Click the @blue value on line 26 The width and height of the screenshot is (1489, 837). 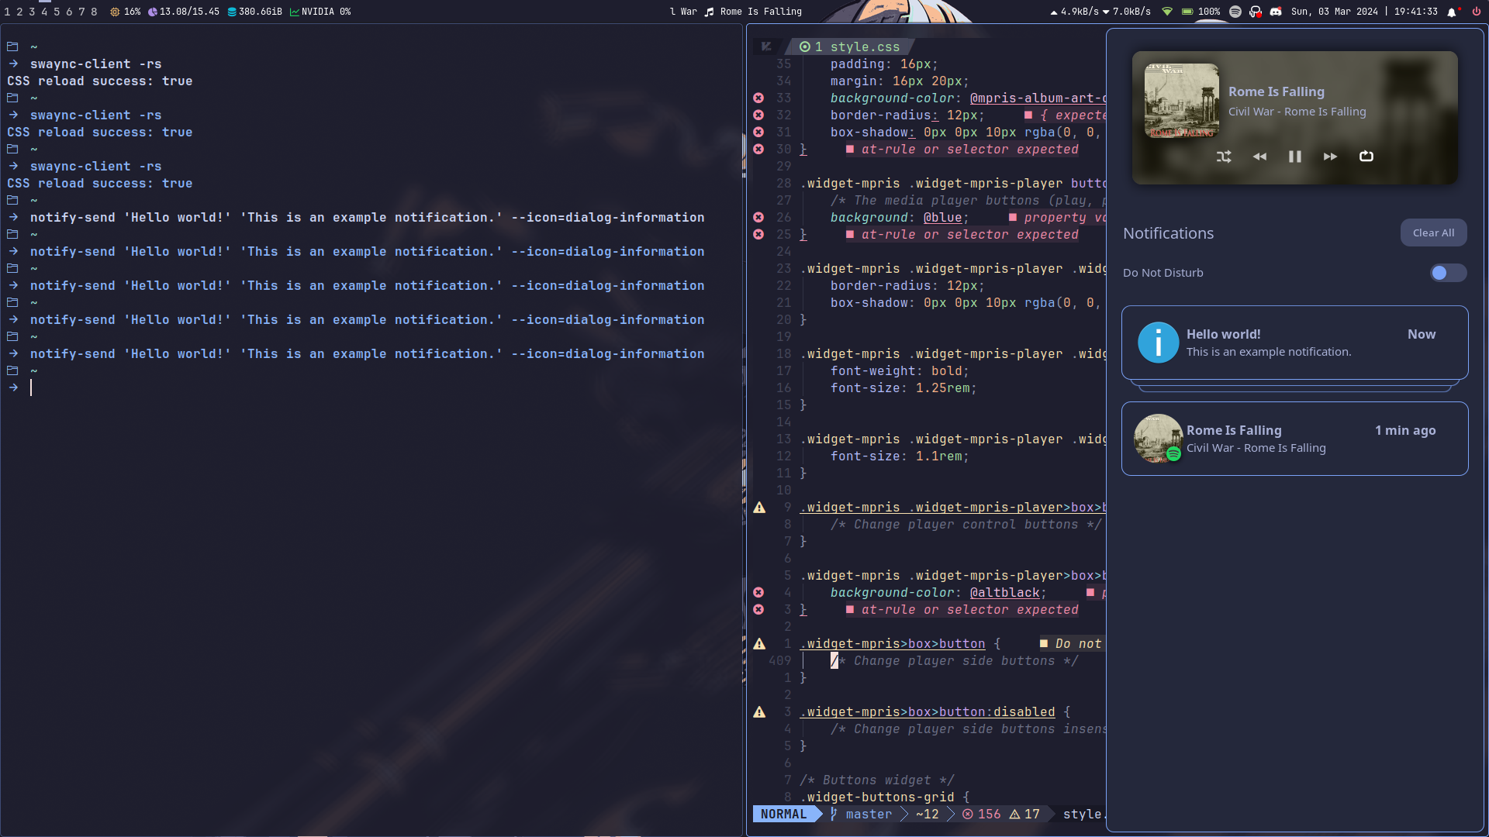tap(942, 218)
